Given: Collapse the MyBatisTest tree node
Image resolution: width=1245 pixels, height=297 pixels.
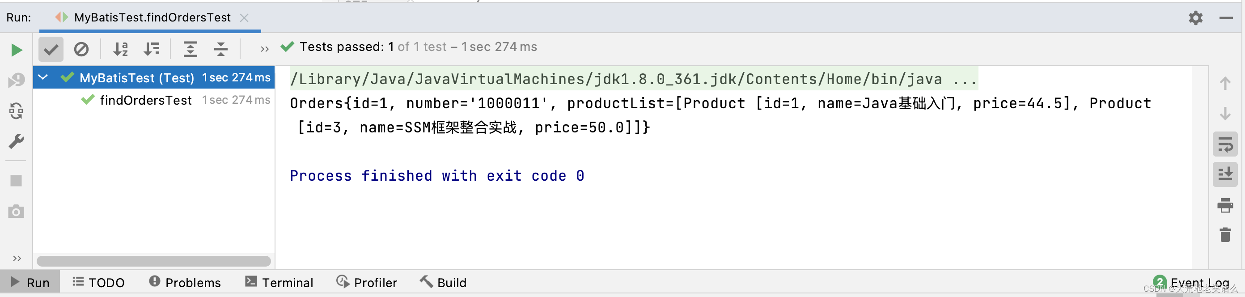Looking at the screenshot, I should tap(42, 77).
